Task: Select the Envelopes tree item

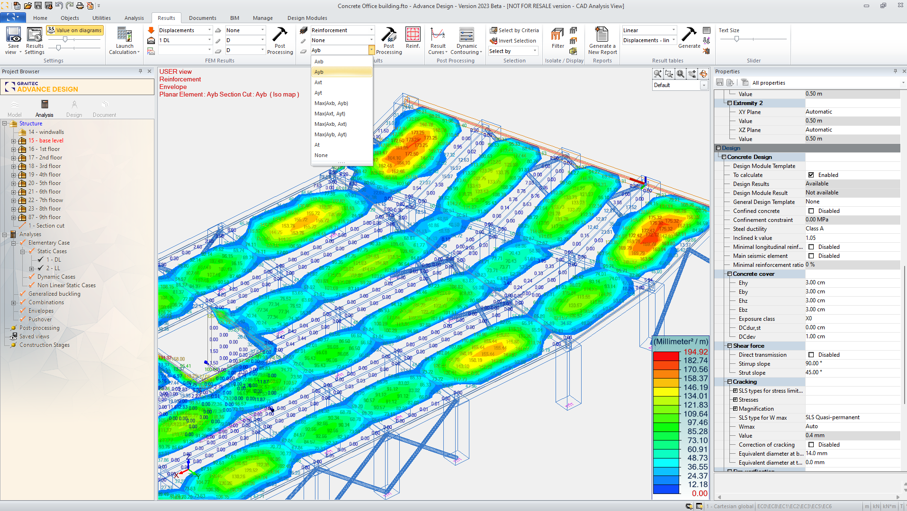Action: pos(41,311)
